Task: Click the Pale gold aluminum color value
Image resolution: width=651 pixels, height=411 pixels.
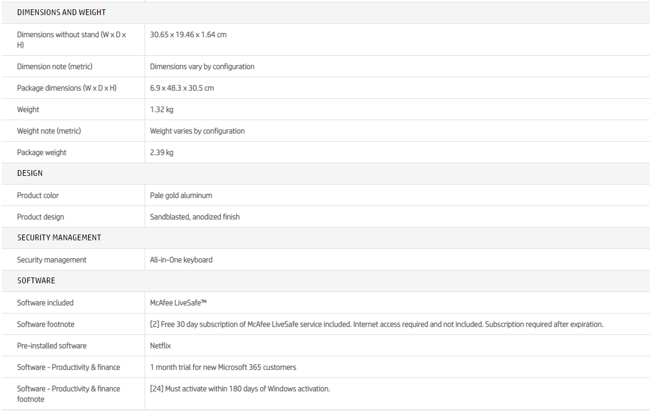Action: 181,196
